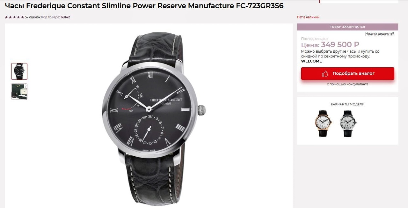
Task: Open the Нашли дешевле? link
Action: coord(380,33)
